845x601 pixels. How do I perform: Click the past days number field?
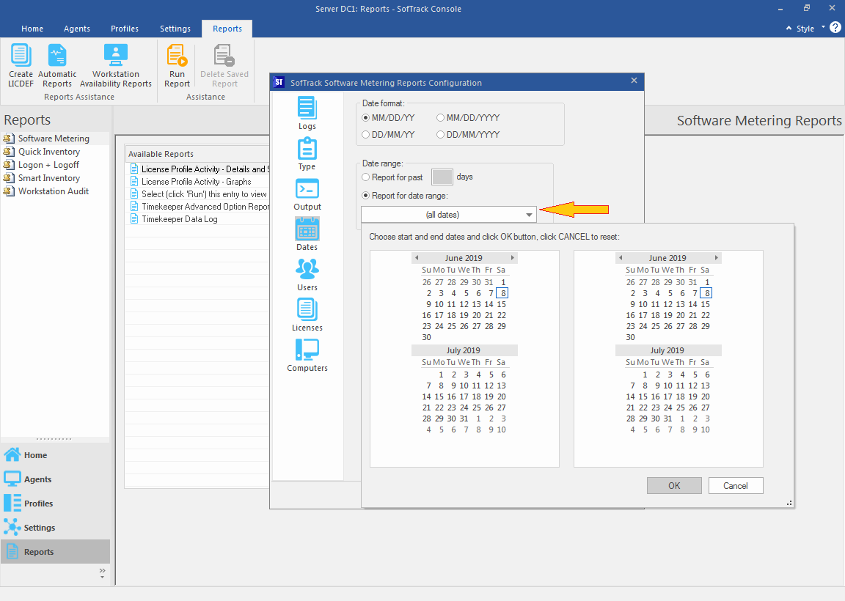(442, 177)
